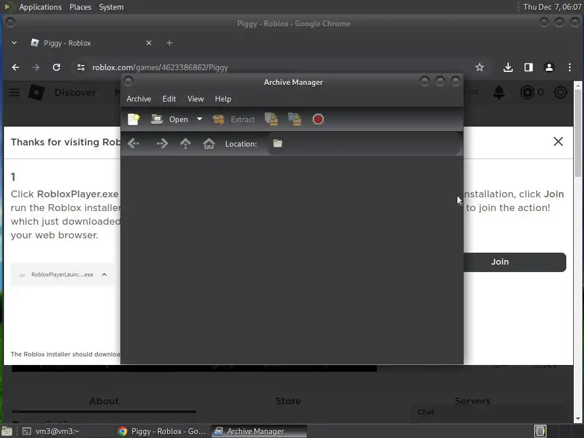Screen dimensions: 584x438
Task: Open the View menu in Archive Manager
Action: pos(196,99)
